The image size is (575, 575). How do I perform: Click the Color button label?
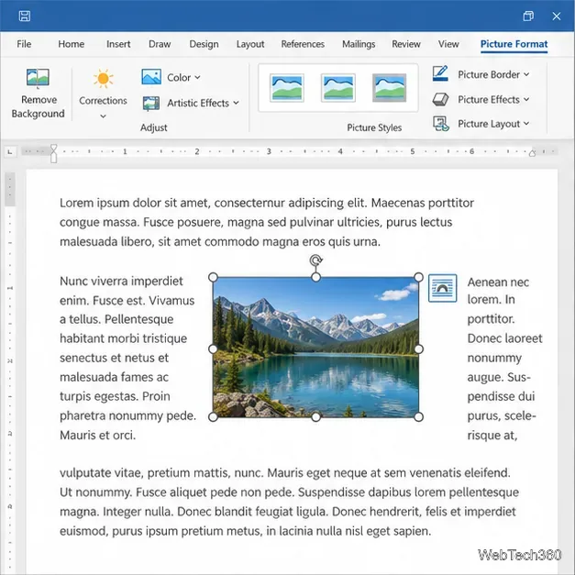pyautogui.click(x=179, y=77)
